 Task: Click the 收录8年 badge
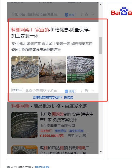[17, 90]
